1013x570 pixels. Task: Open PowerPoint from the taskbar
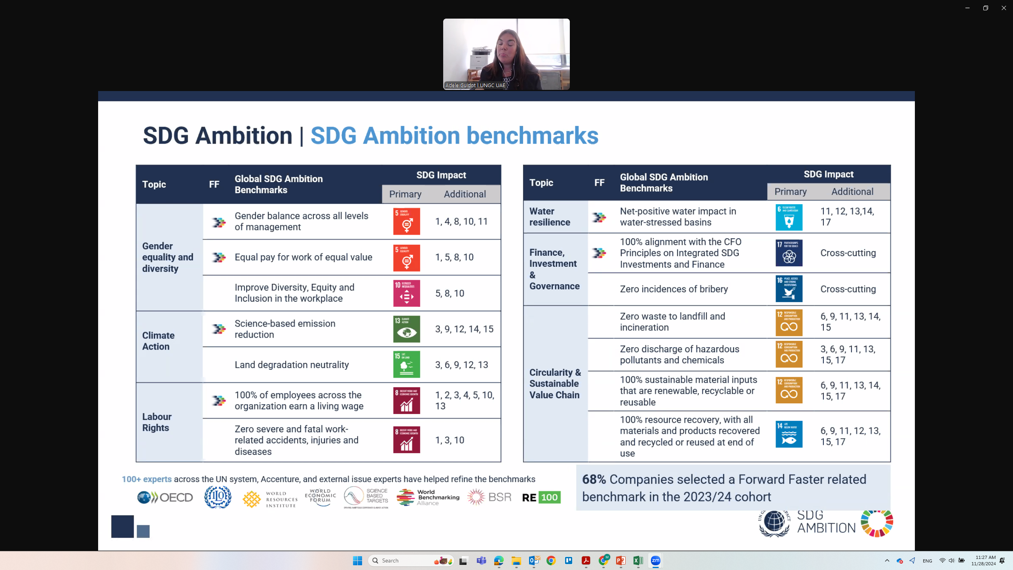point(620,560)
